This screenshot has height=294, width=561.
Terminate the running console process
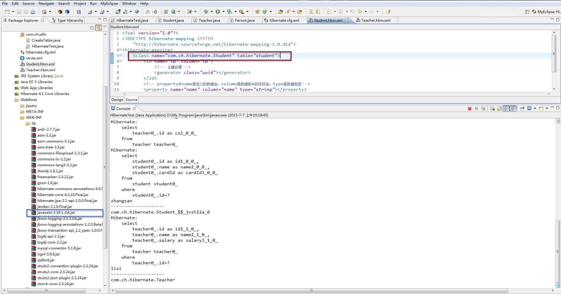(469, 108)
